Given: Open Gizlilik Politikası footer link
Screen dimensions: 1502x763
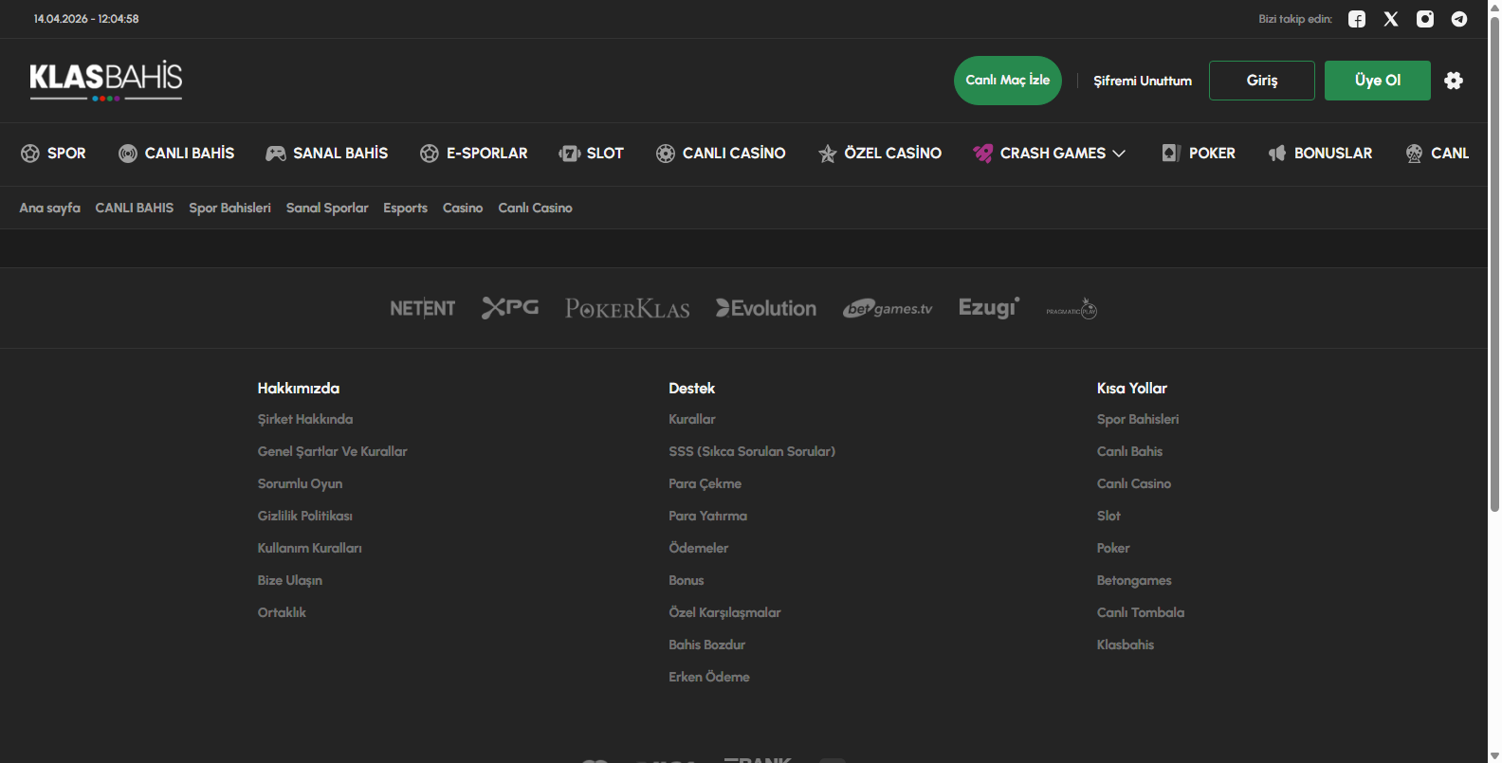Looking at the screenshot, I should [x=305, y=516].
